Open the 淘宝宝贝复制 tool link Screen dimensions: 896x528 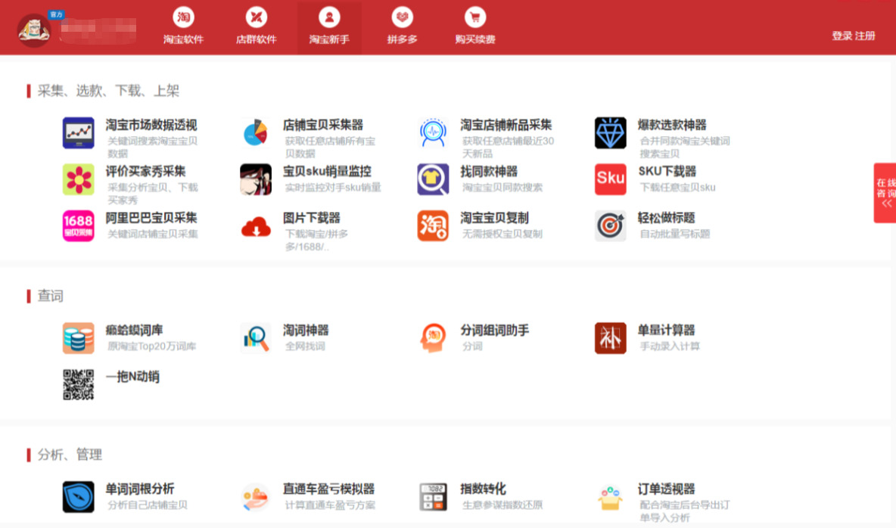coord(494,218)
